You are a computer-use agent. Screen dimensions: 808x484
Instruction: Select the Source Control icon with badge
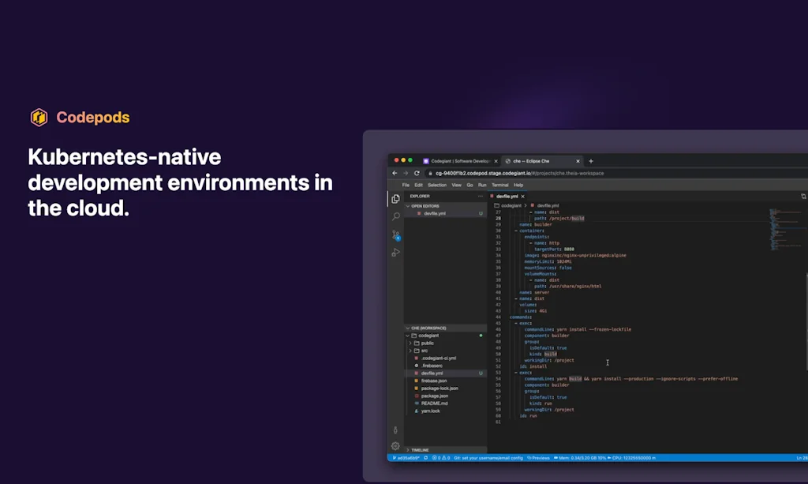click(395, 235)
